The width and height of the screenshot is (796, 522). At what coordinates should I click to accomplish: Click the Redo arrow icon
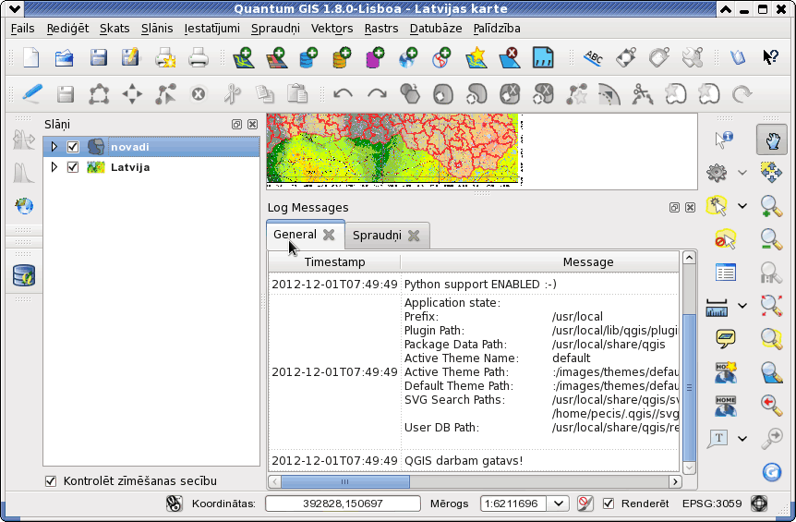point(377,94)
